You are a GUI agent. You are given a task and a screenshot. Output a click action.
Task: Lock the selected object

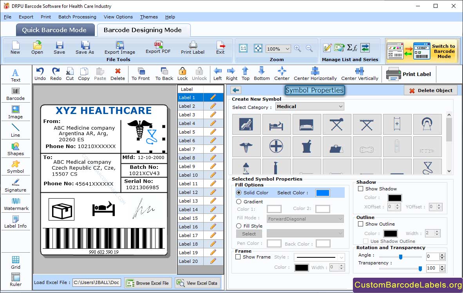coord(183,74)
